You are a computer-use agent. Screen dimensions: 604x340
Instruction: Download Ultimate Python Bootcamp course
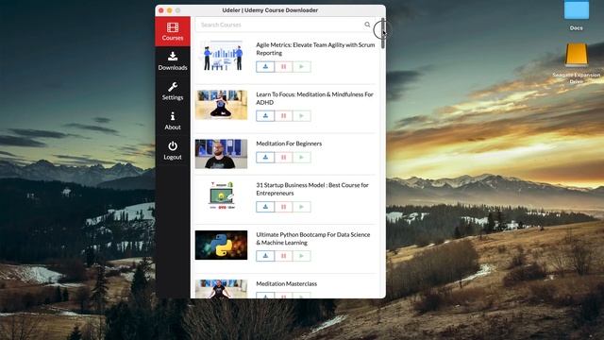265,256
